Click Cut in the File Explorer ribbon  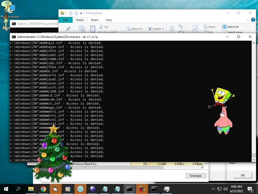coord(104,27)
